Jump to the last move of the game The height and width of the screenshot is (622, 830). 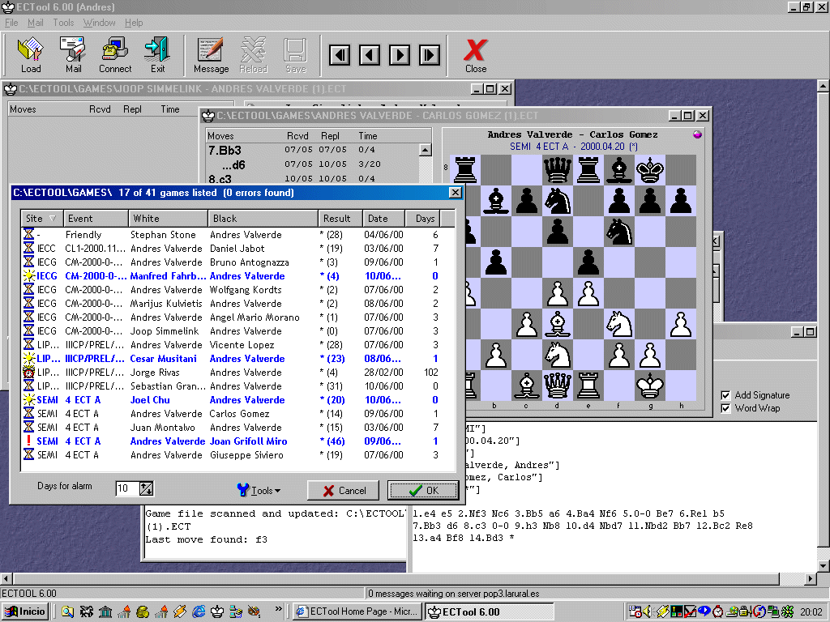430,55
